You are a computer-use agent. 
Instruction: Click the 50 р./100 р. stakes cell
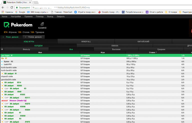coord(131,64)
